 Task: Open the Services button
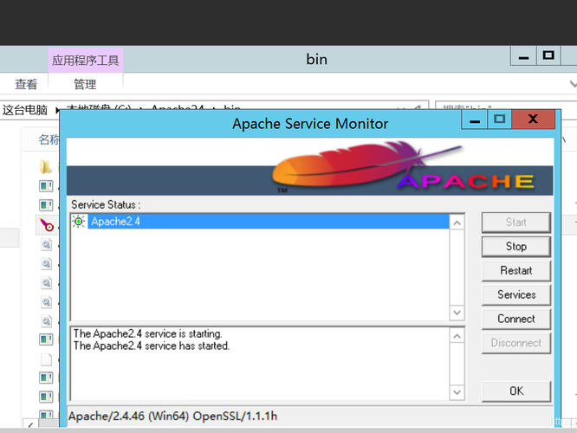[x=515, y=294]
